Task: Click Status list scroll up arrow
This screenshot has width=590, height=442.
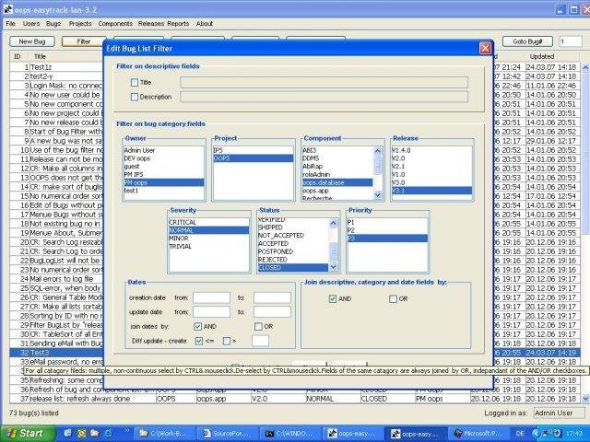Action: tap(334, 223)
